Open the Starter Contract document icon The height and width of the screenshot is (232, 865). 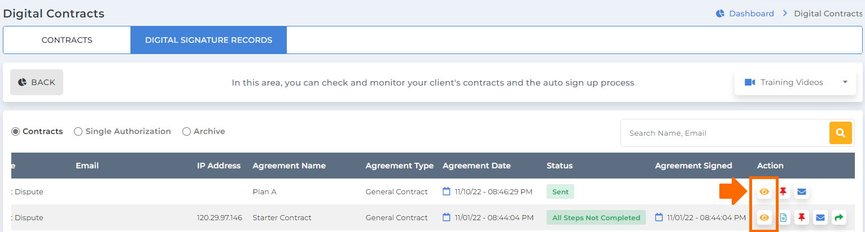[x=783, y=217]
